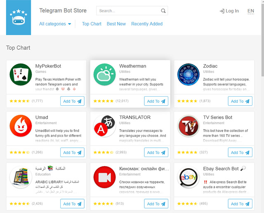Screen dimensions: 264x213
Task: Open the TRANSLATOR title
Action: pyautogui.click(x=135, y=117)
